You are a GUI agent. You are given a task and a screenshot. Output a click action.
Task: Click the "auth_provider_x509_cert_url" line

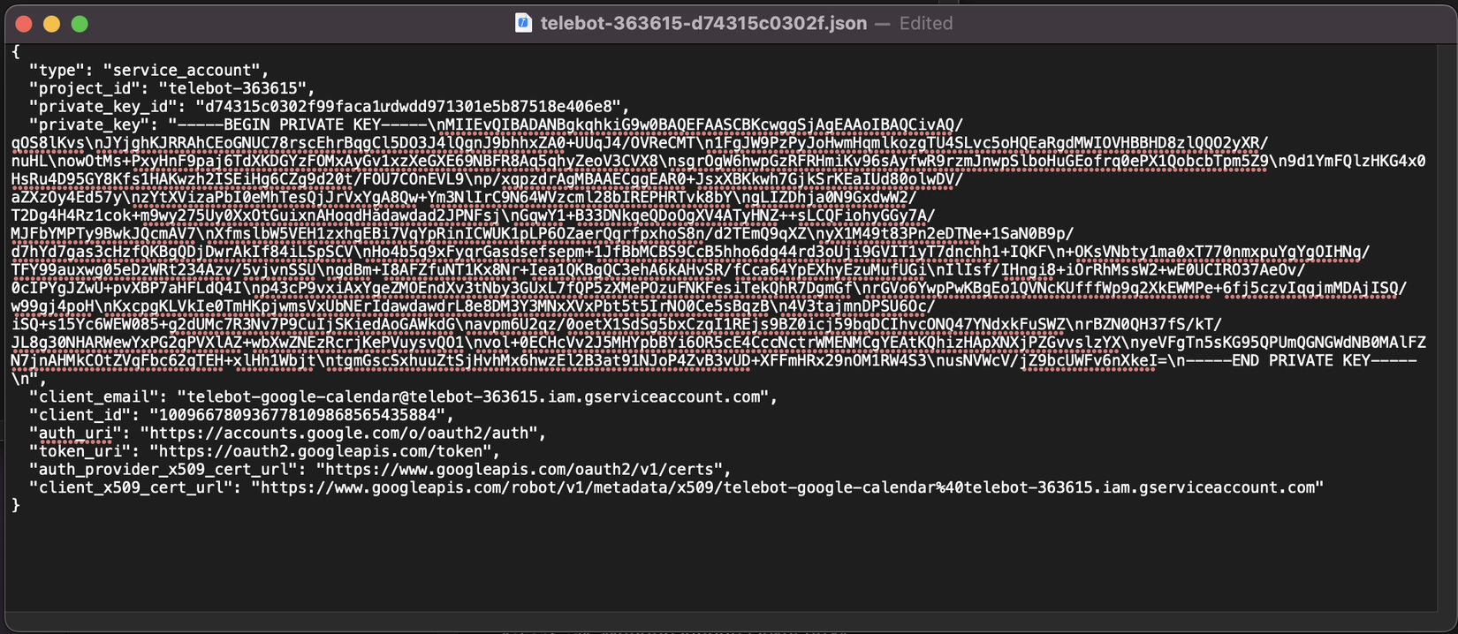380,470
